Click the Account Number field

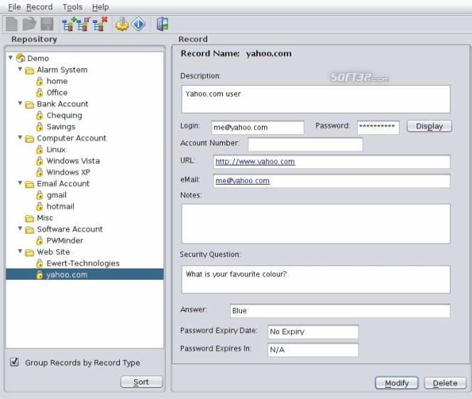click(305, 145)
